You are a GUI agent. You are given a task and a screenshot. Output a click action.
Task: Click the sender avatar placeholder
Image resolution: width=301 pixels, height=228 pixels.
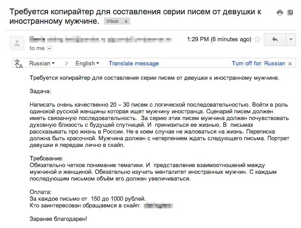coord(17,43)
